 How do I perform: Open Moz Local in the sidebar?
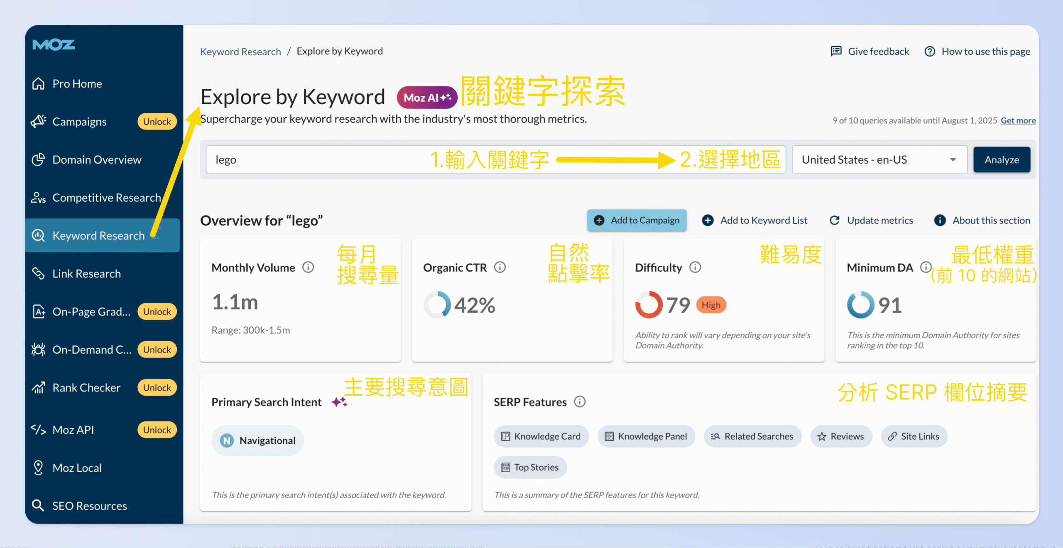pyautogui.click(x=77, y=467)
